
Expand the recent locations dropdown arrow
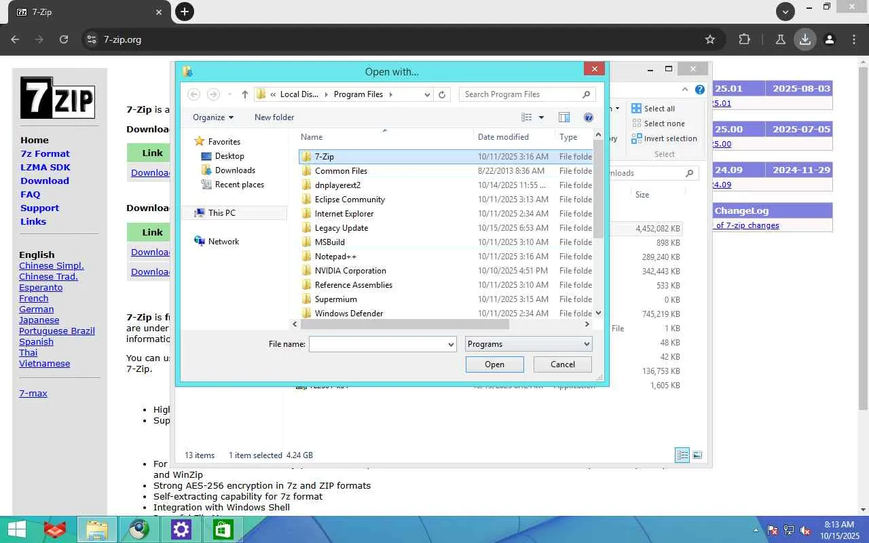pyautogui.click(x=230, y=94)
